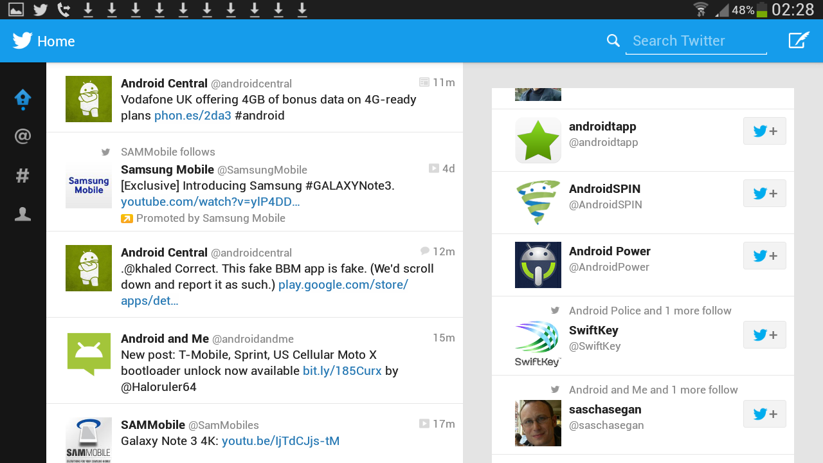Open youtu.be/IjTdCJjs-tM link
The height and width of the screenshot is (463, 823).
tap(280, 441)
